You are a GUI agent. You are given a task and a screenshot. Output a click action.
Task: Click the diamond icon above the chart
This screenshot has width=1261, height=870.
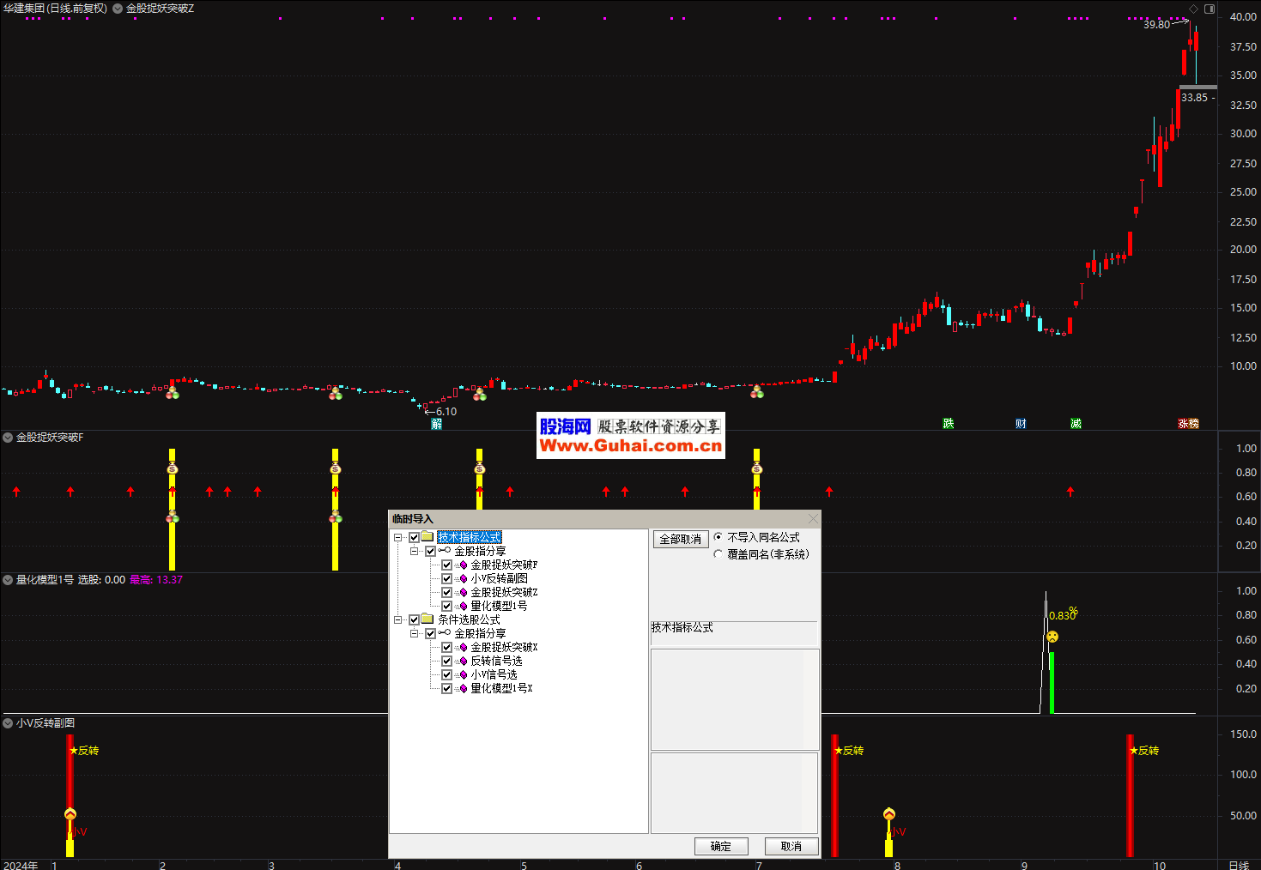click(1193, 9)
